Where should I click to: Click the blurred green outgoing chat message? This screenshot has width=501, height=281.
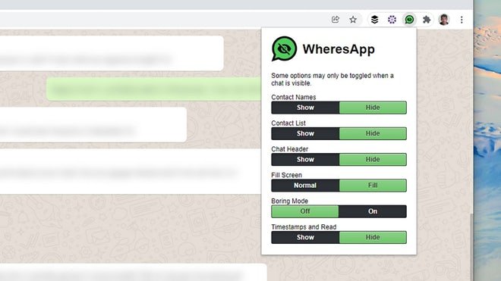click(x=153, y=89)
